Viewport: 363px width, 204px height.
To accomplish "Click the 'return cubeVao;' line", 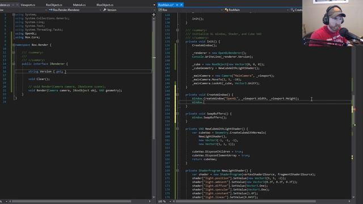I will 204,159.
